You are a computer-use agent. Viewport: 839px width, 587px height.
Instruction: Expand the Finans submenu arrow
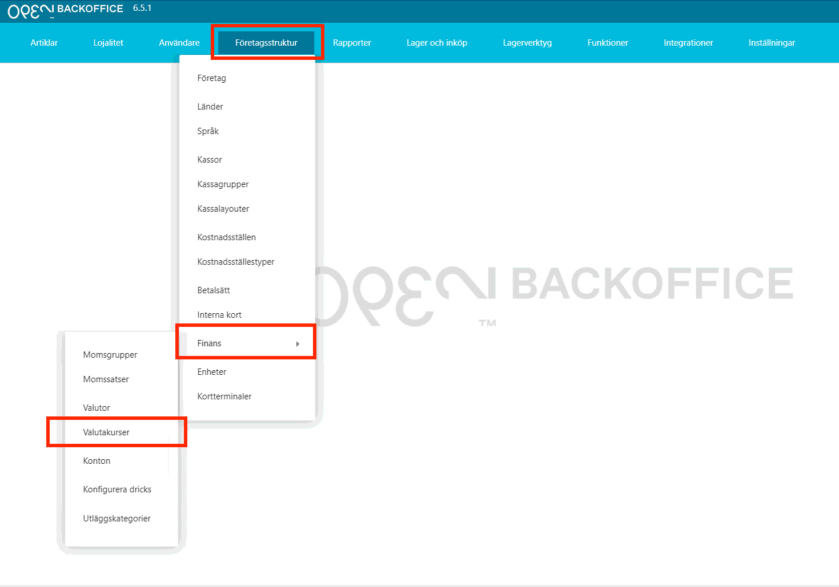[298, 344]
